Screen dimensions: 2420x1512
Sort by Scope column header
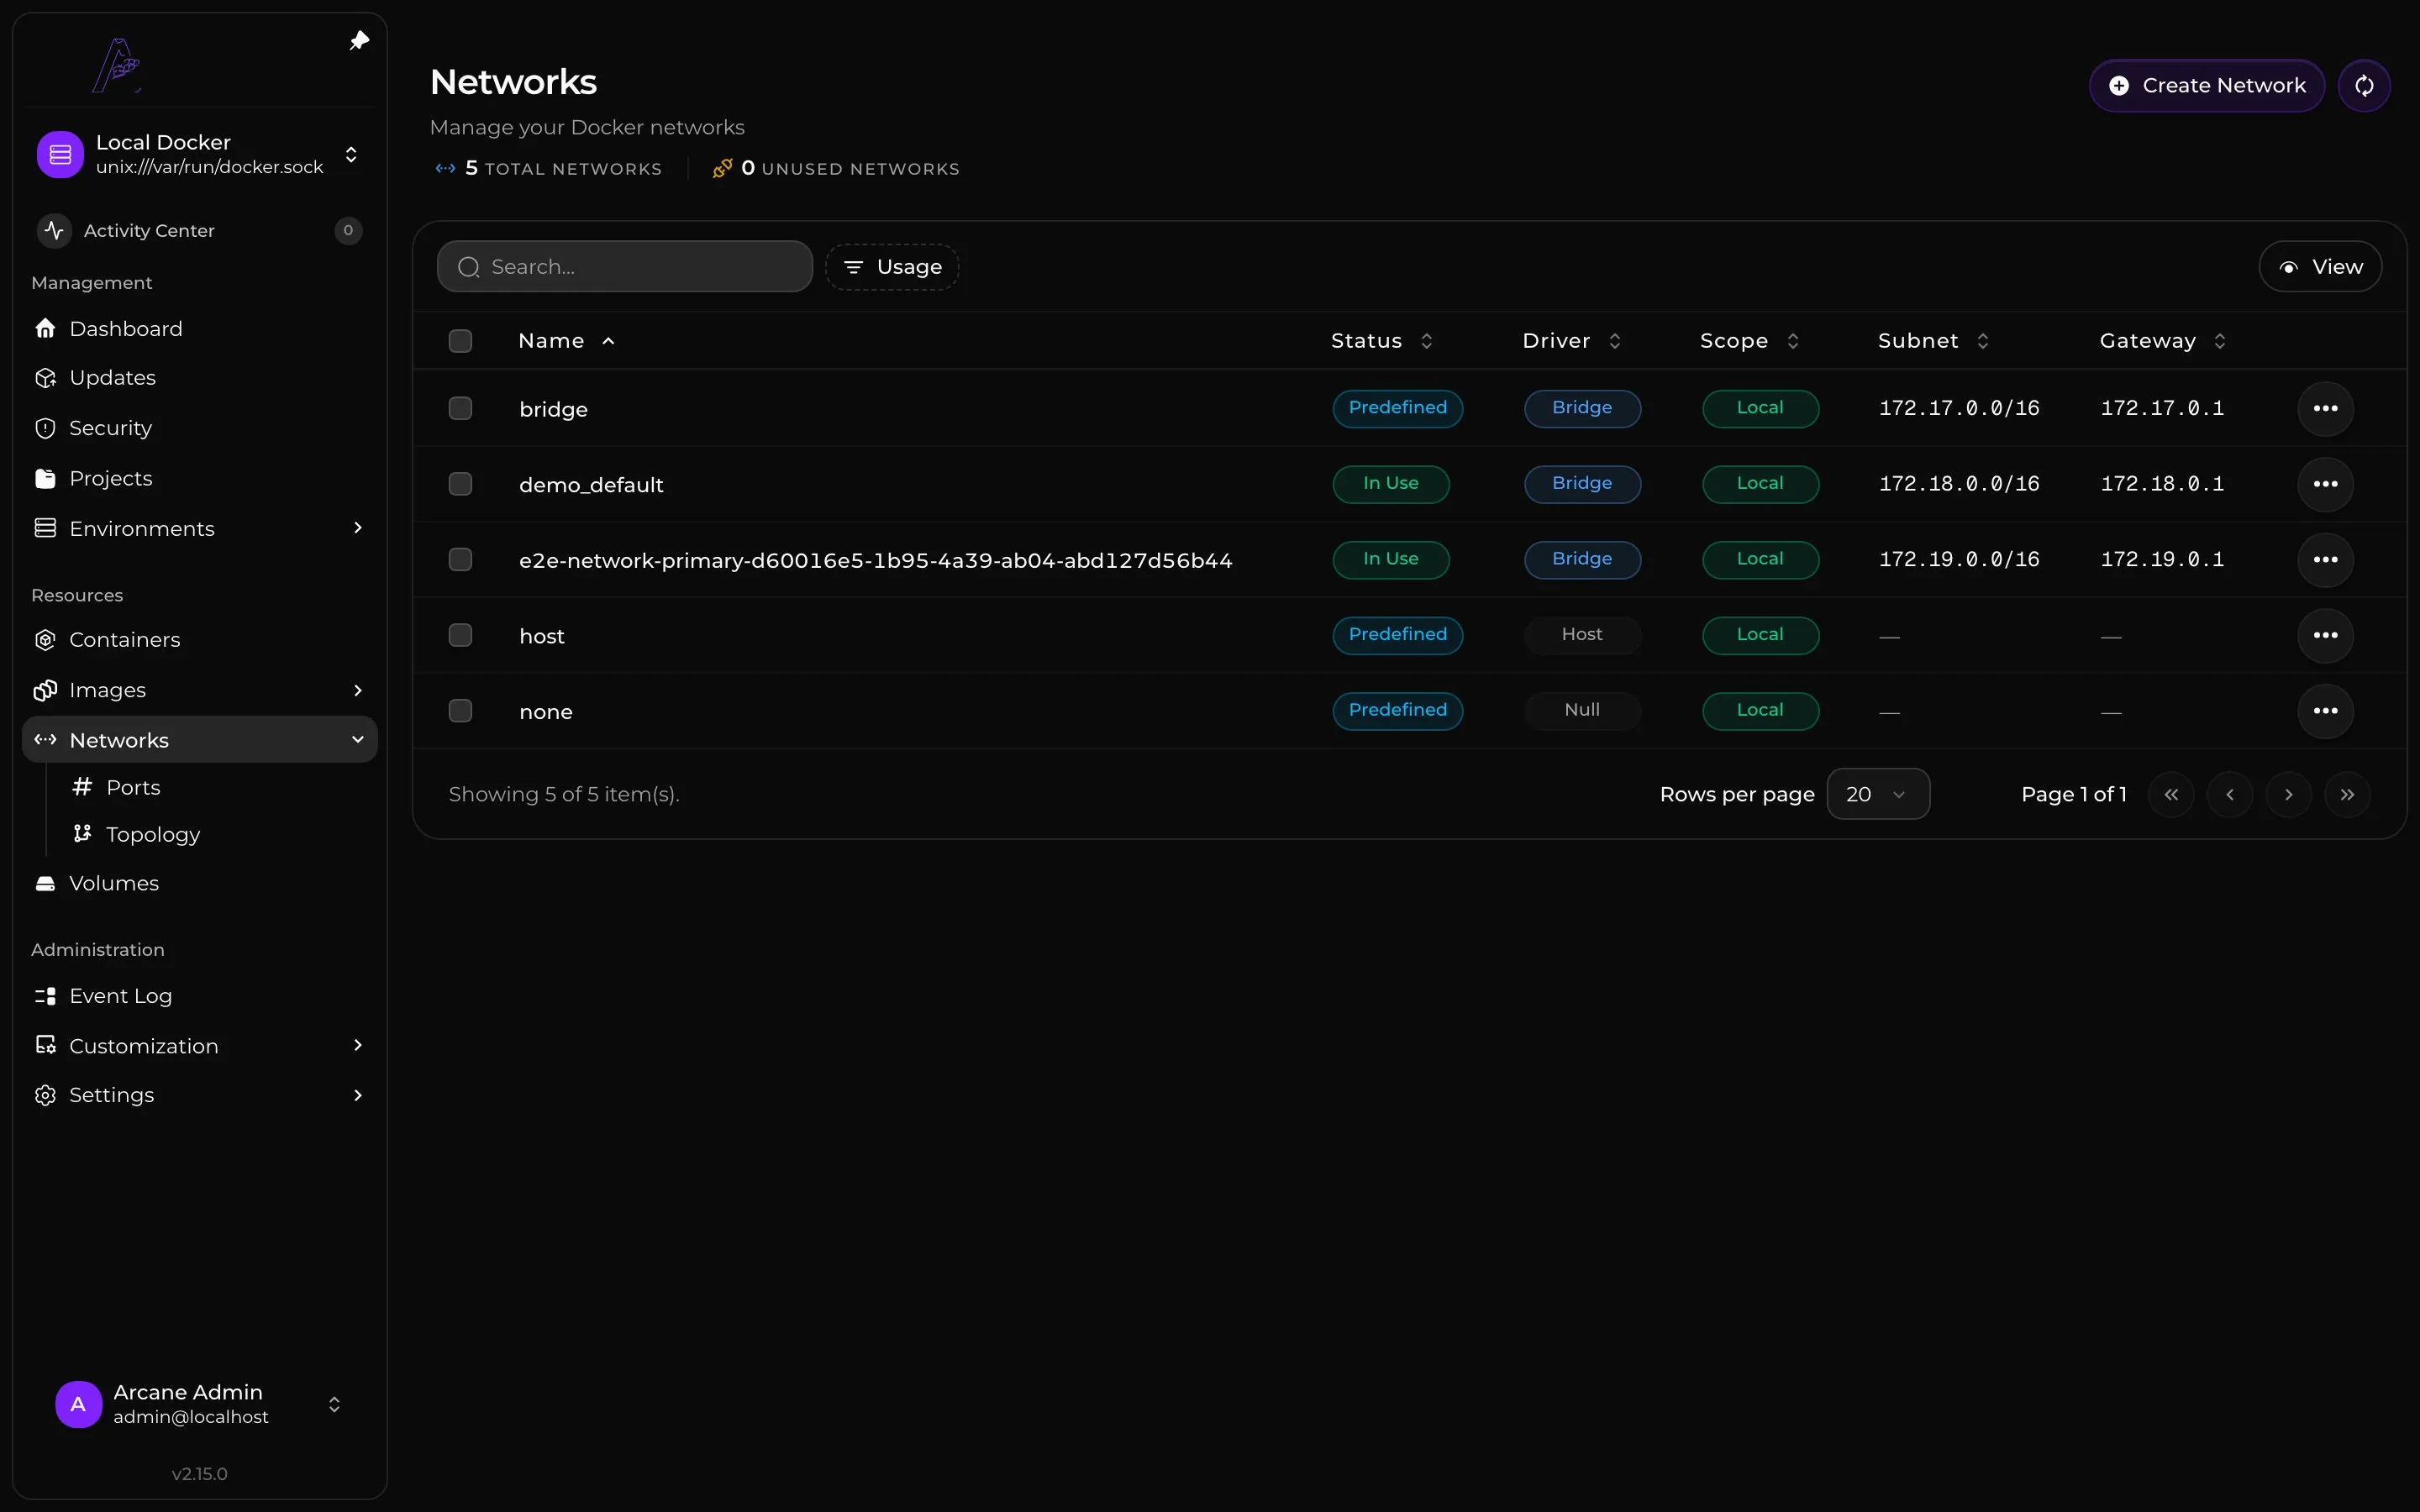coord(1749,341)
